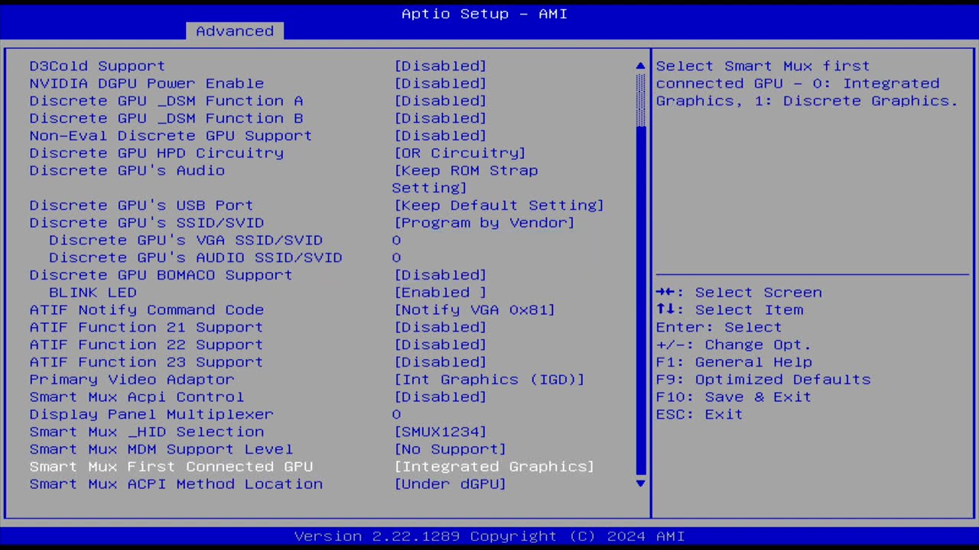979x550 pixels.
Task: Click the Select Screen arrows hint
Action: [739, 293]
